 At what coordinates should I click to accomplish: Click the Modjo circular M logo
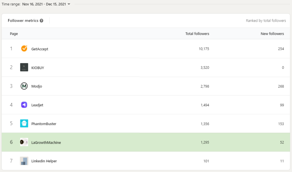pyautogui.click(x=24, y=86)
